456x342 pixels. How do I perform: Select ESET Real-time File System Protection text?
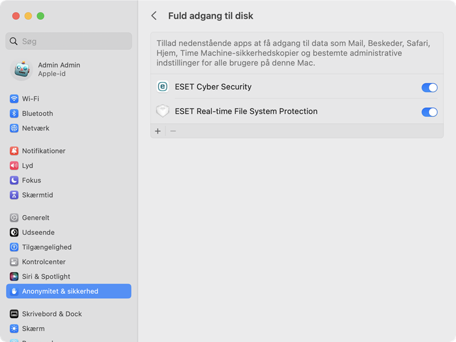click(x=246, y=111)
